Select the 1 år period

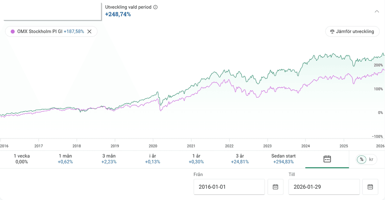(x=196, y=159)
